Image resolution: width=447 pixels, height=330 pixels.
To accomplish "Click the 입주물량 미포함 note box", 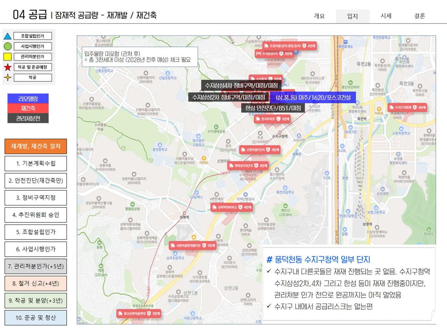I will pos(140,57).
